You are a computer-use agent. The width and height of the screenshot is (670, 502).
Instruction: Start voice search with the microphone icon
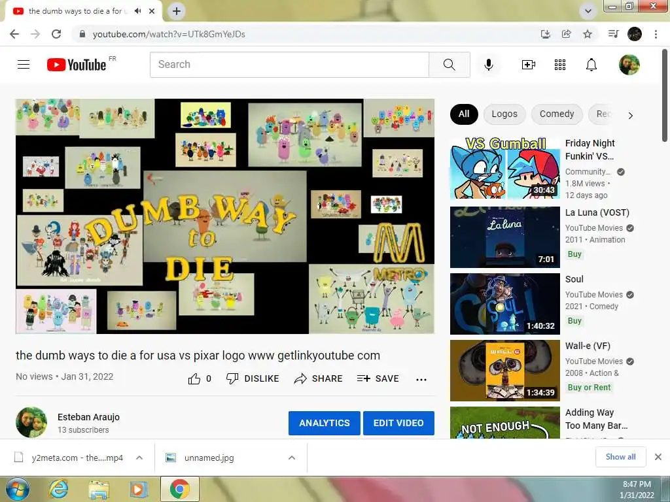tap(489, 65)
